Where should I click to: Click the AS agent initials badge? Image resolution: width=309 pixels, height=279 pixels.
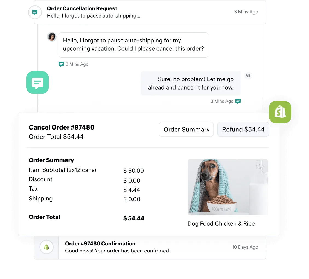point(248,76)
